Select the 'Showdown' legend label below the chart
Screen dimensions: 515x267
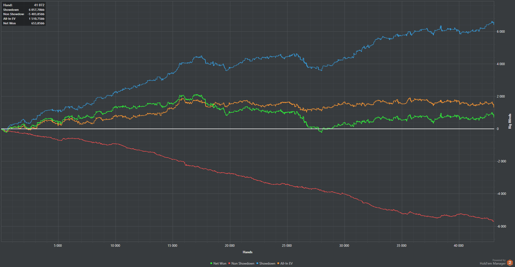[x=267, y=263]
